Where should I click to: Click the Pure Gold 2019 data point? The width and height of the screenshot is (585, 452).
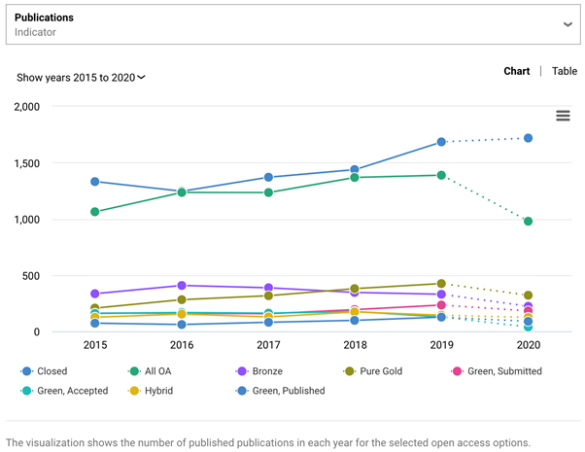coord(441,284)
